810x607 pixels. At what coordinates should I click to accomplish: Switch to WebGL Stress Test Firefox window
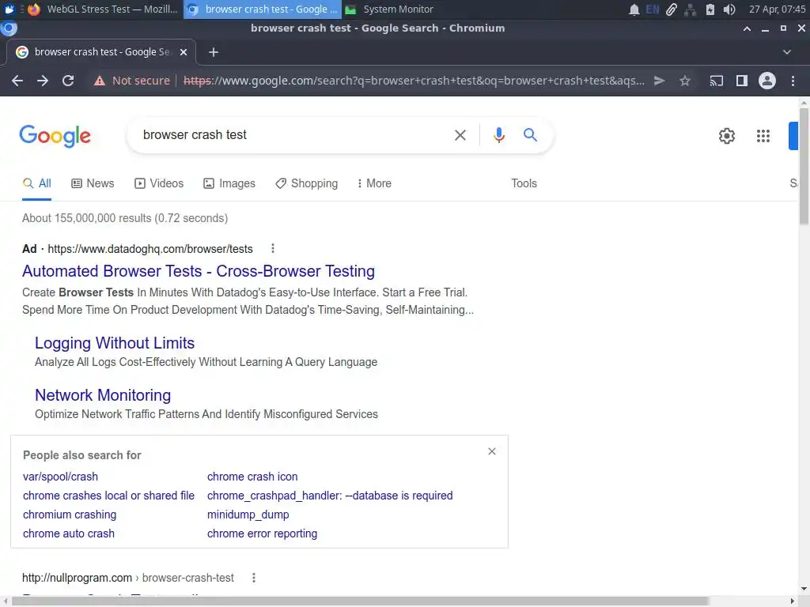click(x=102, y=9)
